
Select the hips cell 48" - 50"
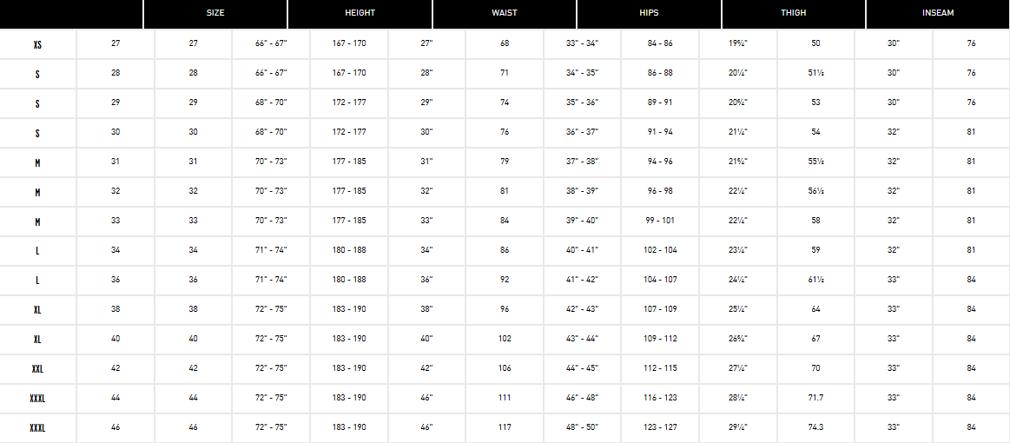pos(582,427)
